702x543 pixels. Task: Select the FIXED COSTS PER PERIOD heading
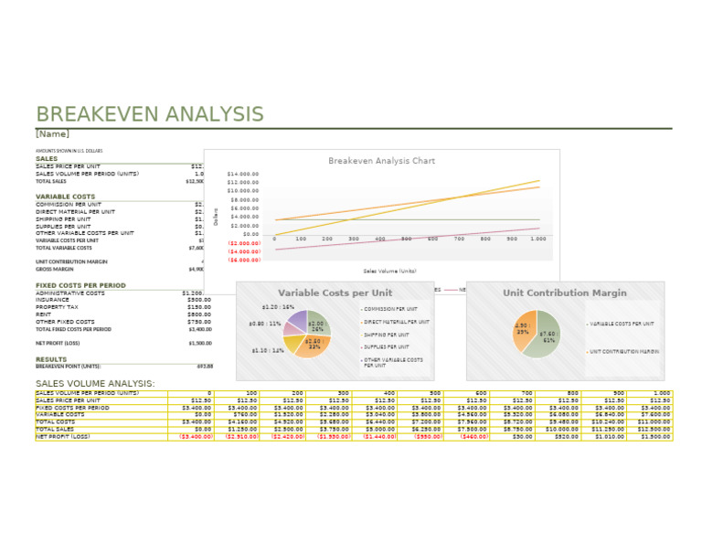pyautogui.click(x=80, y=285)
